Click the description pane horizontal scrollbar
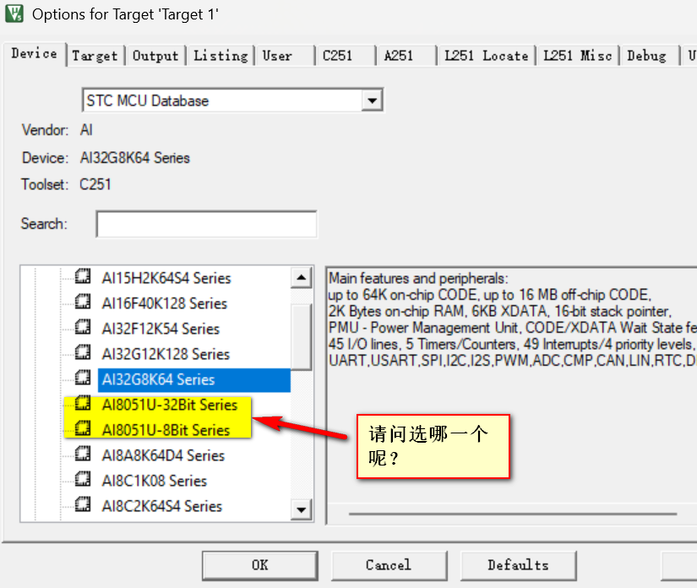 click(x=513, y=514)
